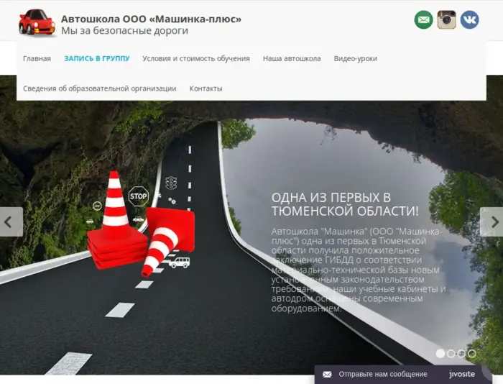Open the Главная menu item

click(37, 59)
